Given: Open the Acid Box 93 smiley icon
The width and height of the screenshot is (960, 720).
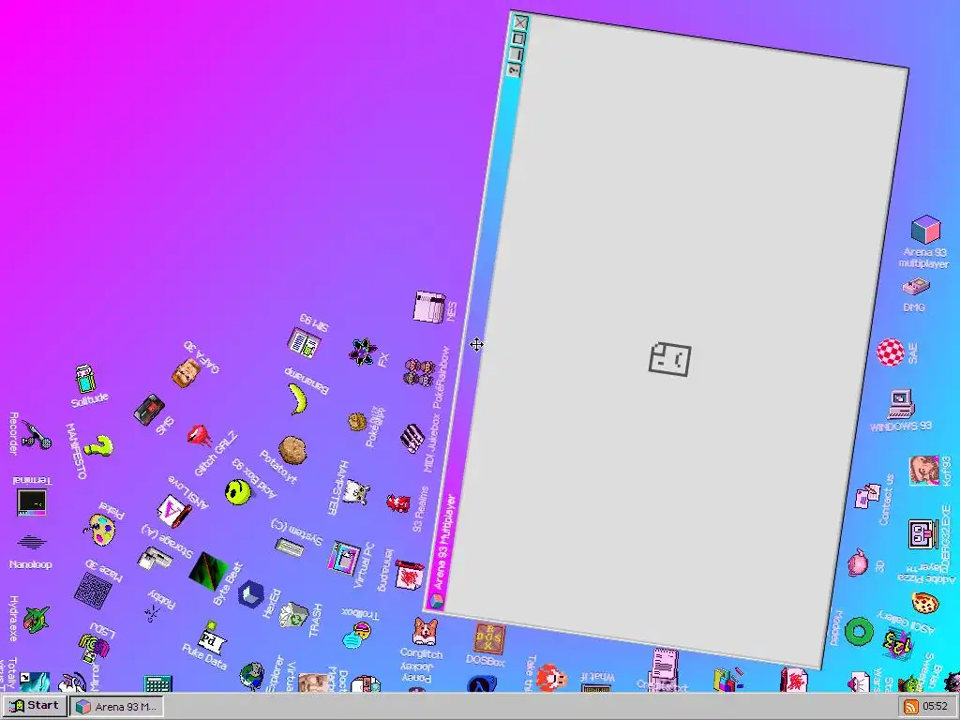Looking at the screenshot, I should click(x=237, y=491).
